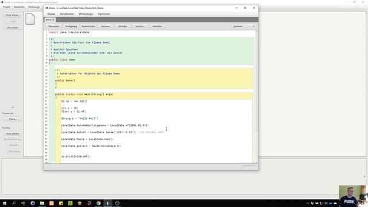Maximize the Demo editor window
Image resolution: width=368 pixels, height=207 pixels.
tap(245, 8)
